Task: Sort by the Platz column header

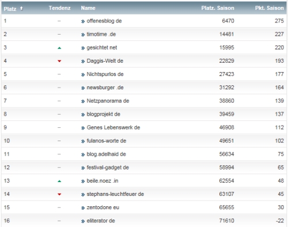Action: 10,9
